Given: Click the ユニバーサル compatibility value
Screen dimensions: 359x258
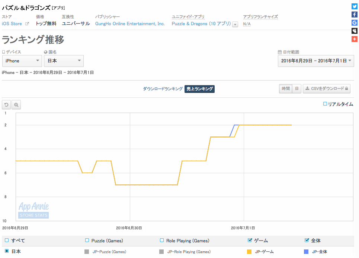Looking at the screenshot, I should (76, 23).
